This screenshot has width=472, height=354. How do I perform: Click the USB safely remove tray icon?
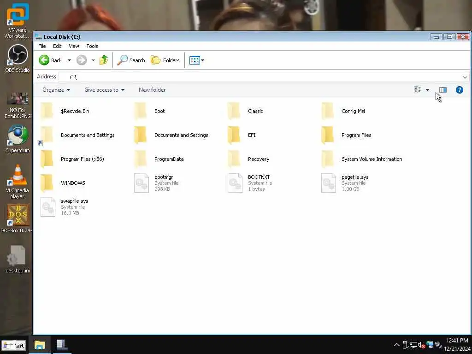pos(405,345)
